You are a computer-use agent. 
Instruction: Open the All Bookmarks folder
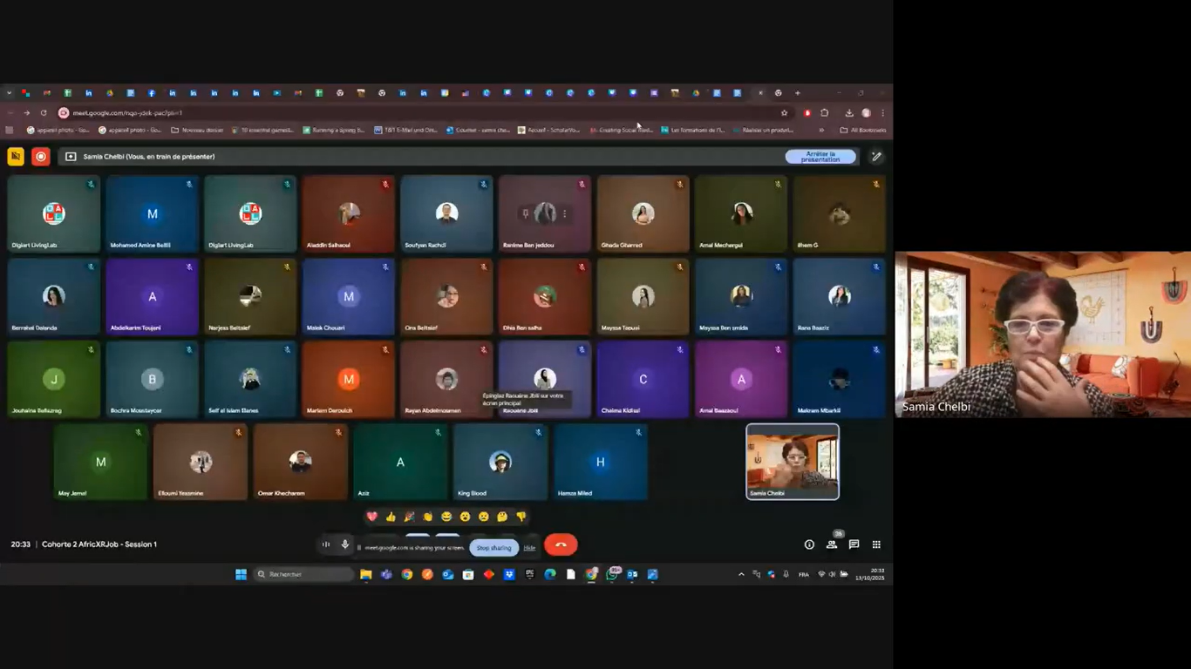click(863, 130)
